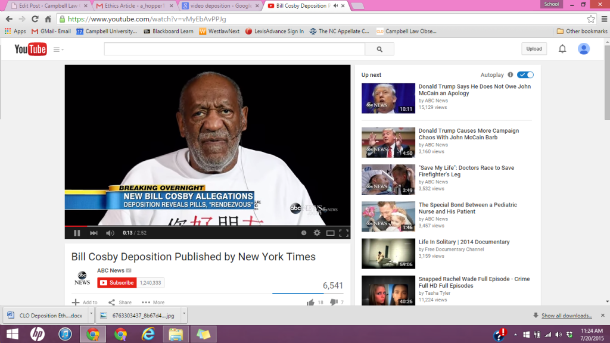Skip to next video in player
Viewport: 610px width, 343px height.
coord(94,233)
